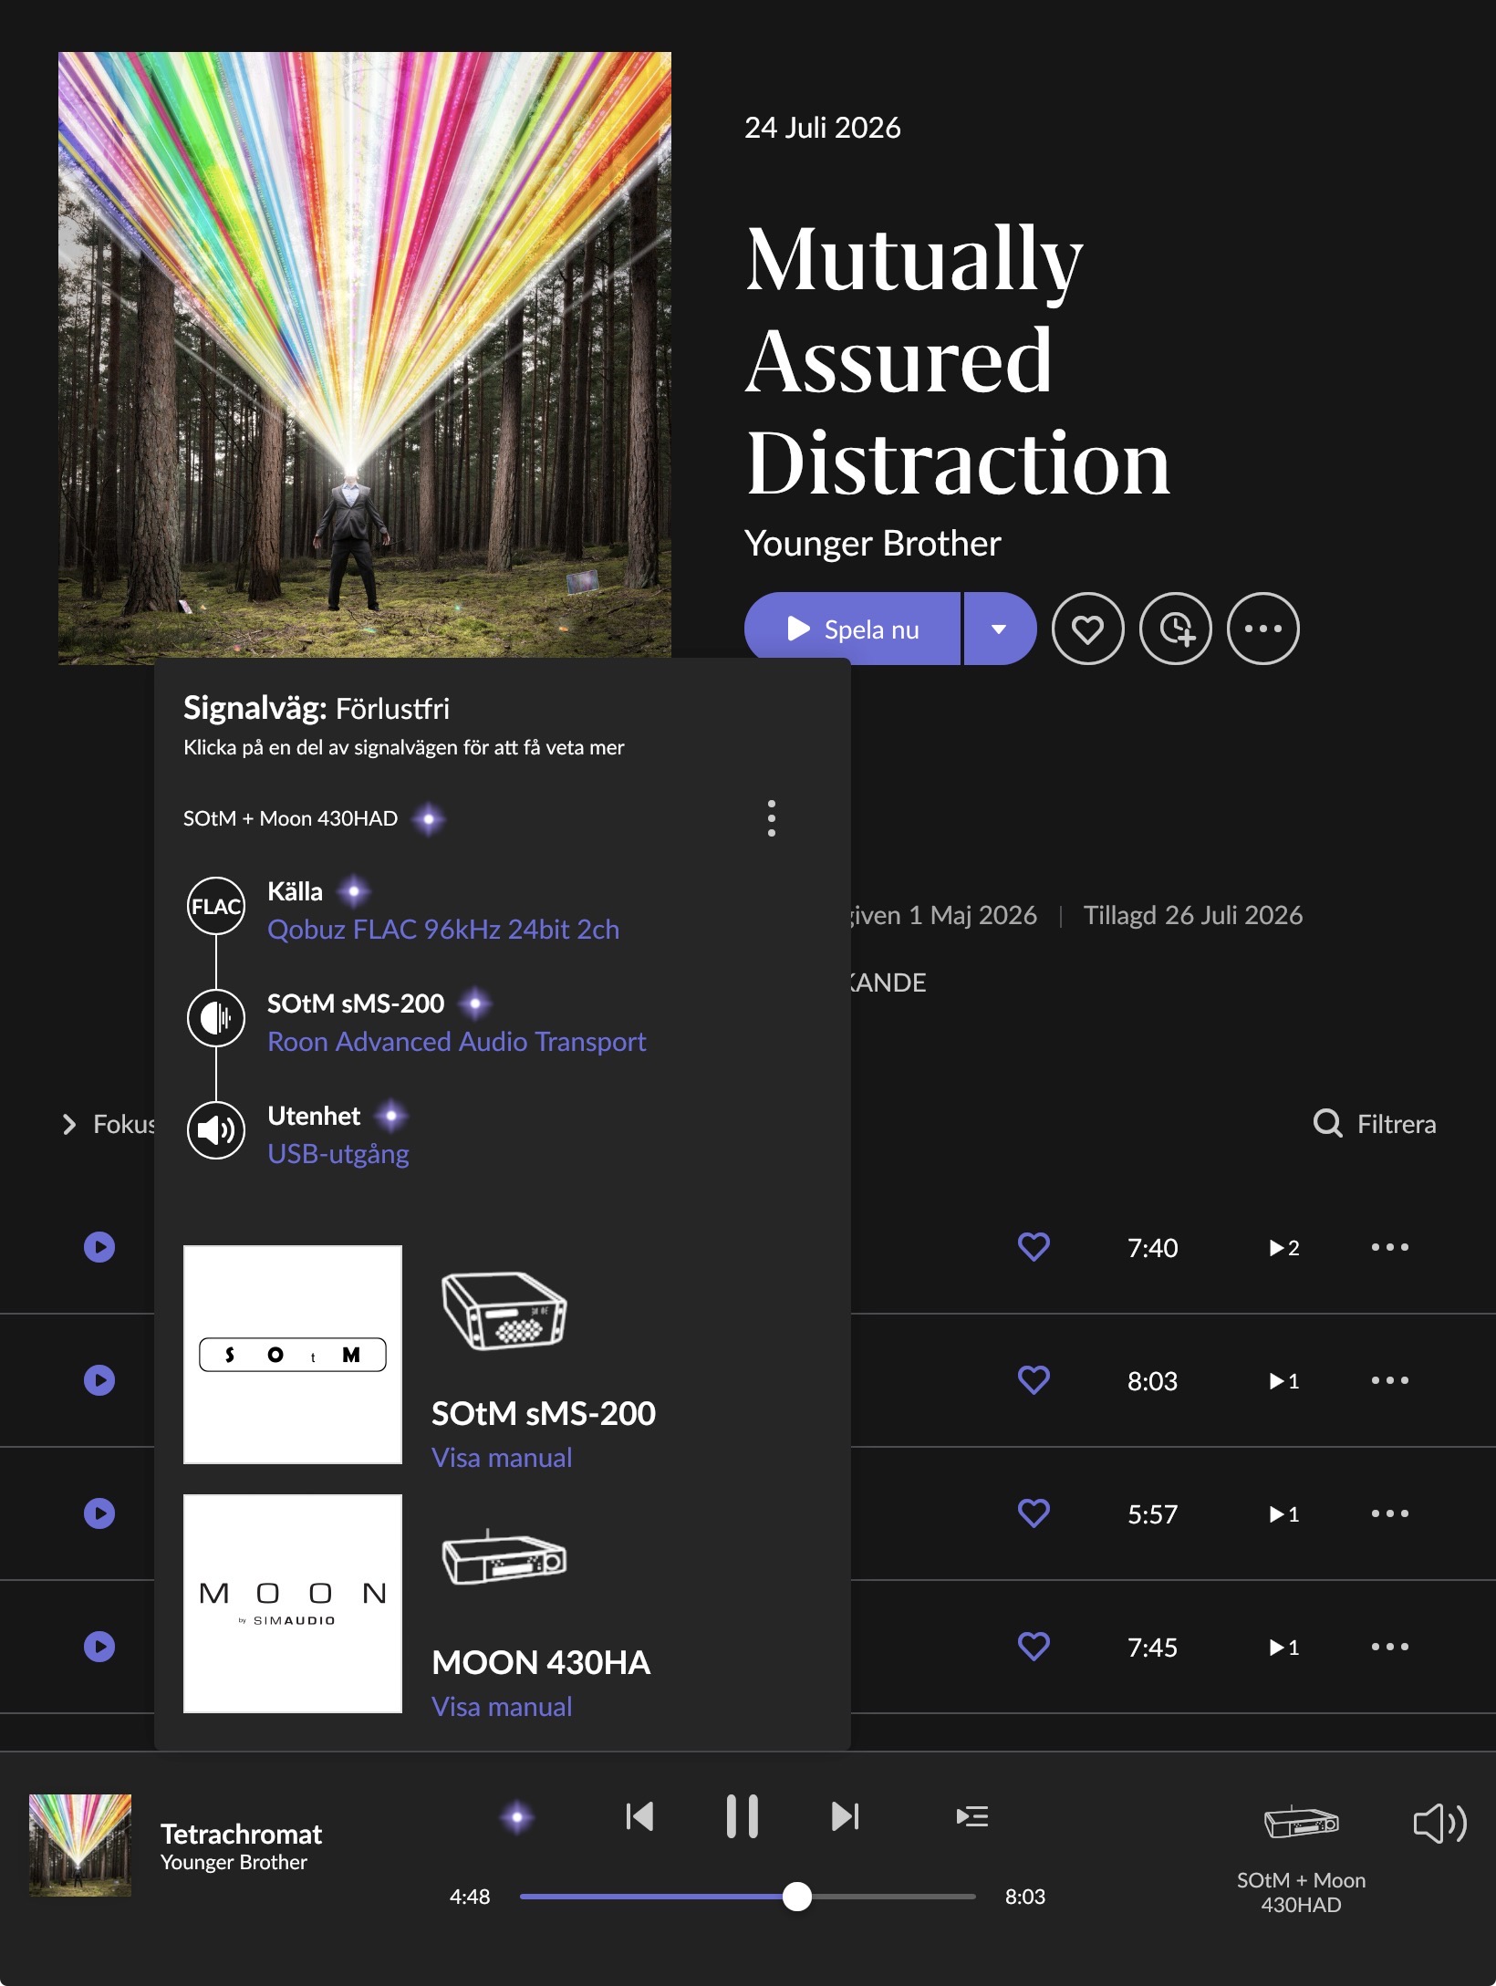
Task: Click the MOON 430HA device illustration icon
Action: click(x=504, y=1557)
